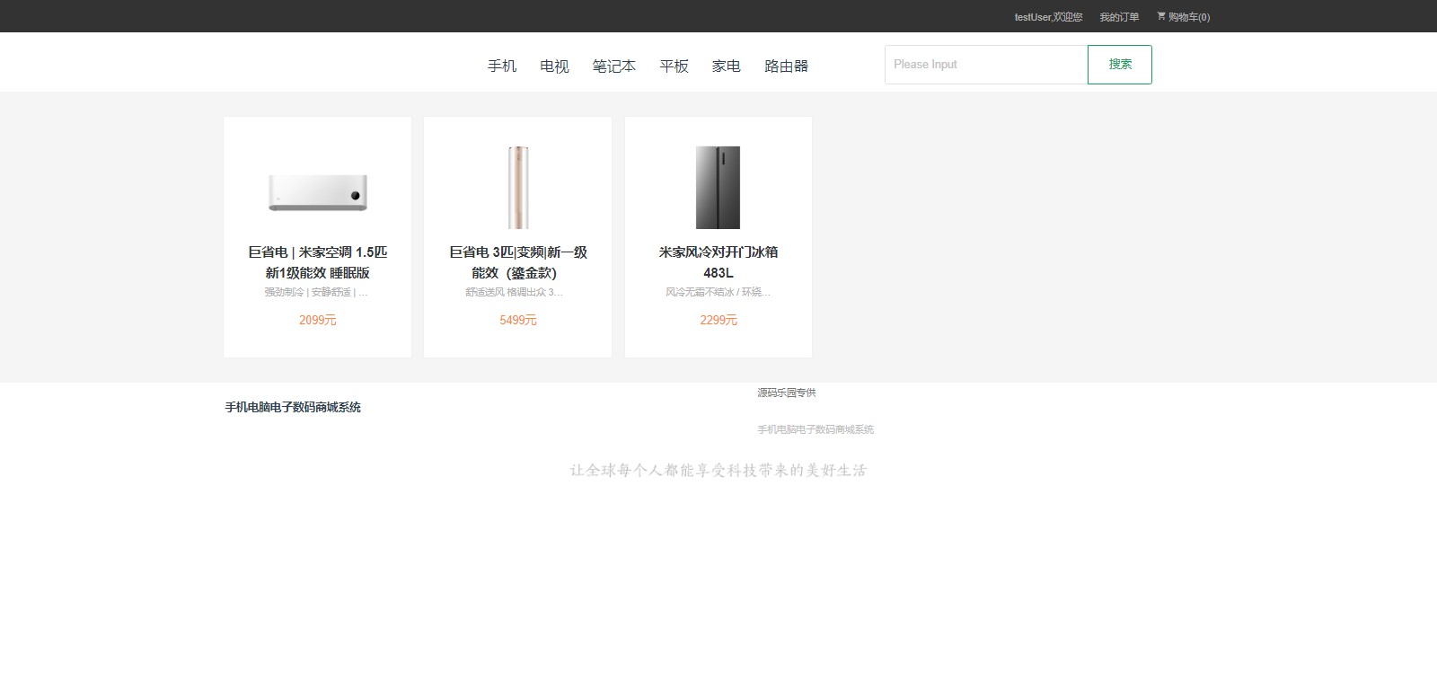Image resolution: width=1437 pixels, height=680 pixels.
Task: Click testUser,欢迎您 greeting in top bar
Action: click(x=1048, y=17)
